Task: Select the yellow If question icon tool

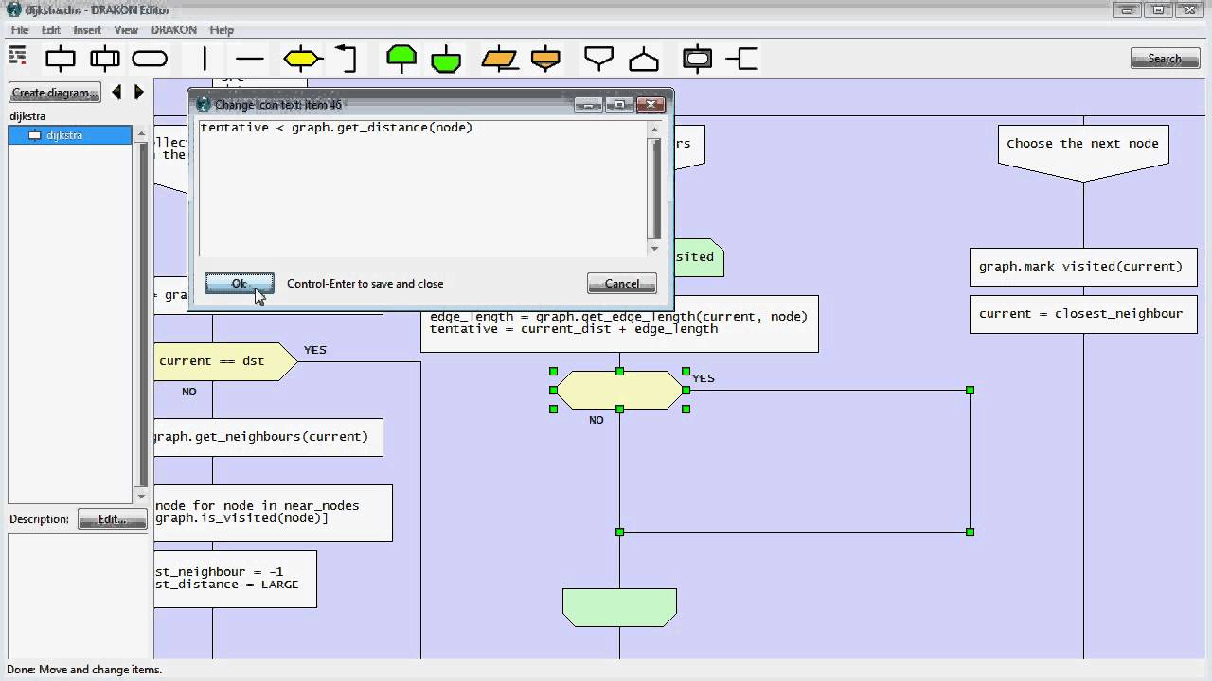Action: pos(302,59)
